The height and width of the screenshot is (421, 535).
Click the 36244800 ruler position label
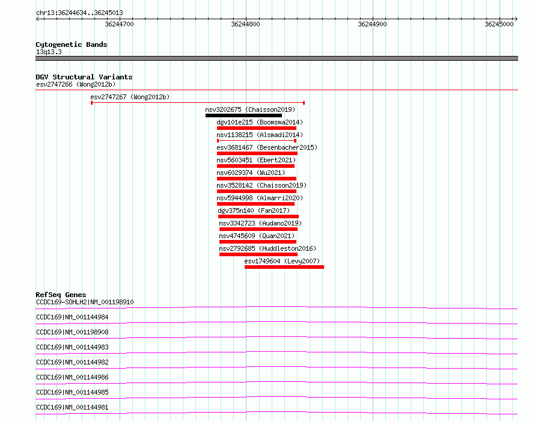tap(245, 24)
